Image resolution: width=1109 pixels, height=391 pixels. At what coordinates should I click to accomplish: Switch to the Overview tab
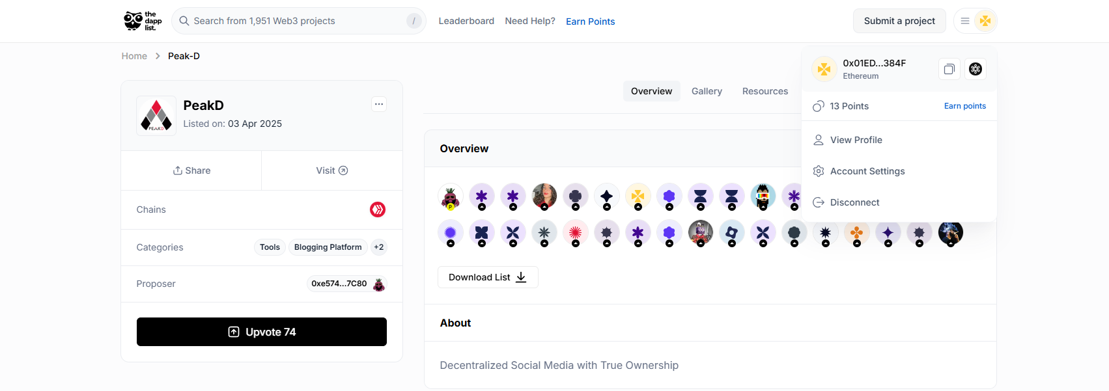click(652, 91)
